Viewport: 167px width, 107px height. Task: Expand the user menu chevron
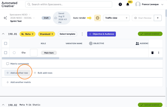(x=162, y=4)
